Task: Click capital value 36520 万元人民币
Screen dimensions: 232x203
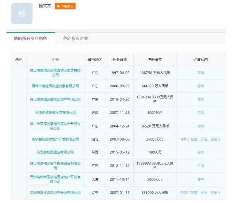Action: coord(155,126)
